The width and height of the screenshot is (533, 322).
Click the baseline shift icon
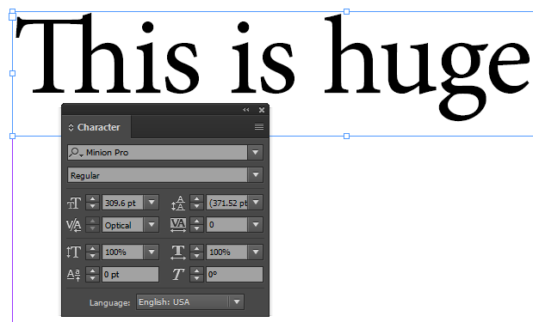[74, 275]
